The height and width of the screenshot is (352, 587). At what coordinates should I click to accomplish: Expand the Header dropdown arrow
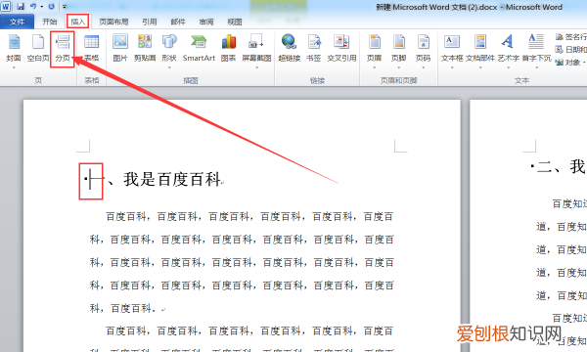(x=374, y=67)
